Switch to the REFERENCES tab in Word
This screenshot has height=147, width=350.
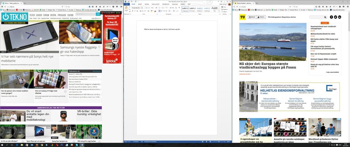(166, 4)
